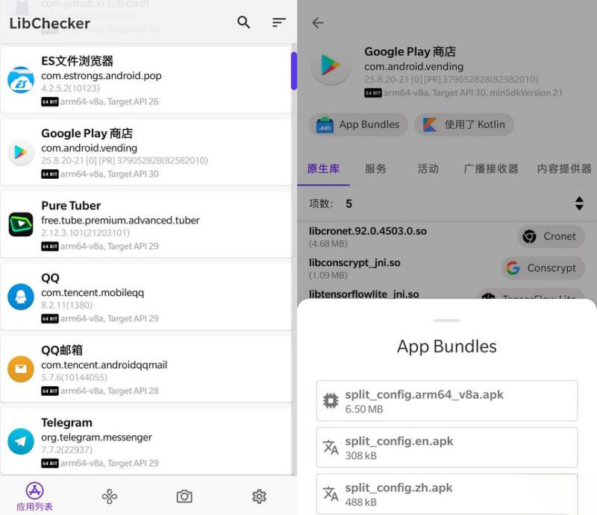This screenshot has height=515, width=597.
Task: Open com.tencent.androidqqmail entry
Action: pyautogui.click(x=146, y=369)
